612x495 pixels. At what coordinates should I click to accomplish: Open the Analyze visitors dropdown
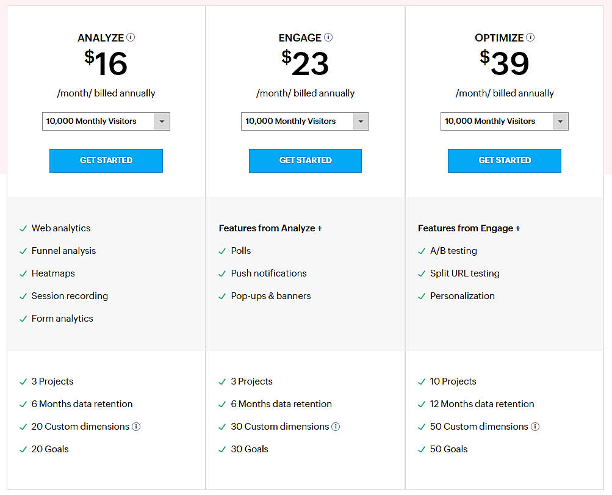106,121
